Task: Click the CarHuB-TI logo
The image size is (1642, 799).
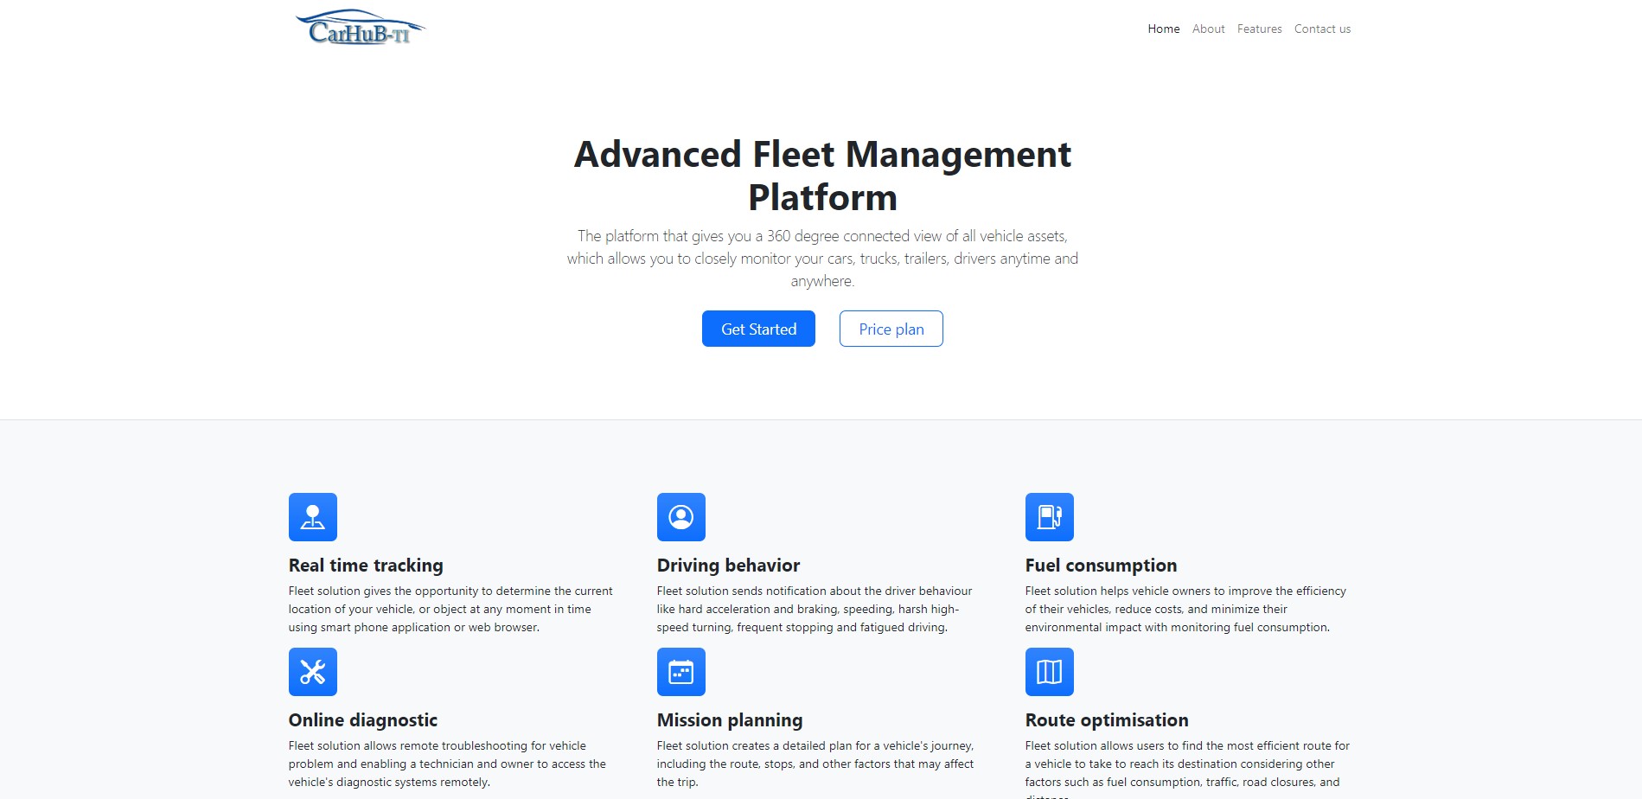Action: coord(360,29)
